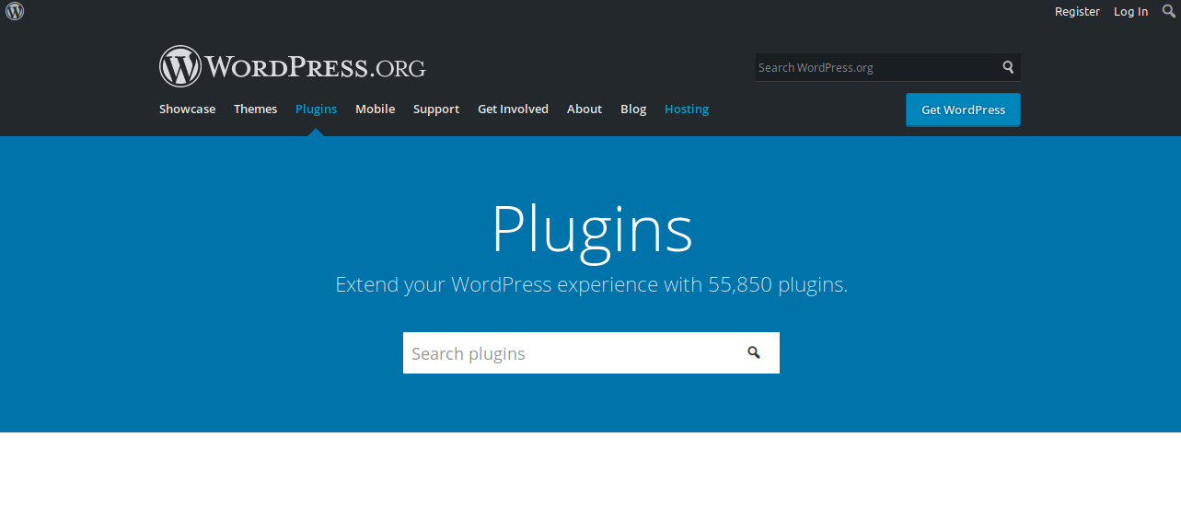Open the Log In link

(1130, 11)
